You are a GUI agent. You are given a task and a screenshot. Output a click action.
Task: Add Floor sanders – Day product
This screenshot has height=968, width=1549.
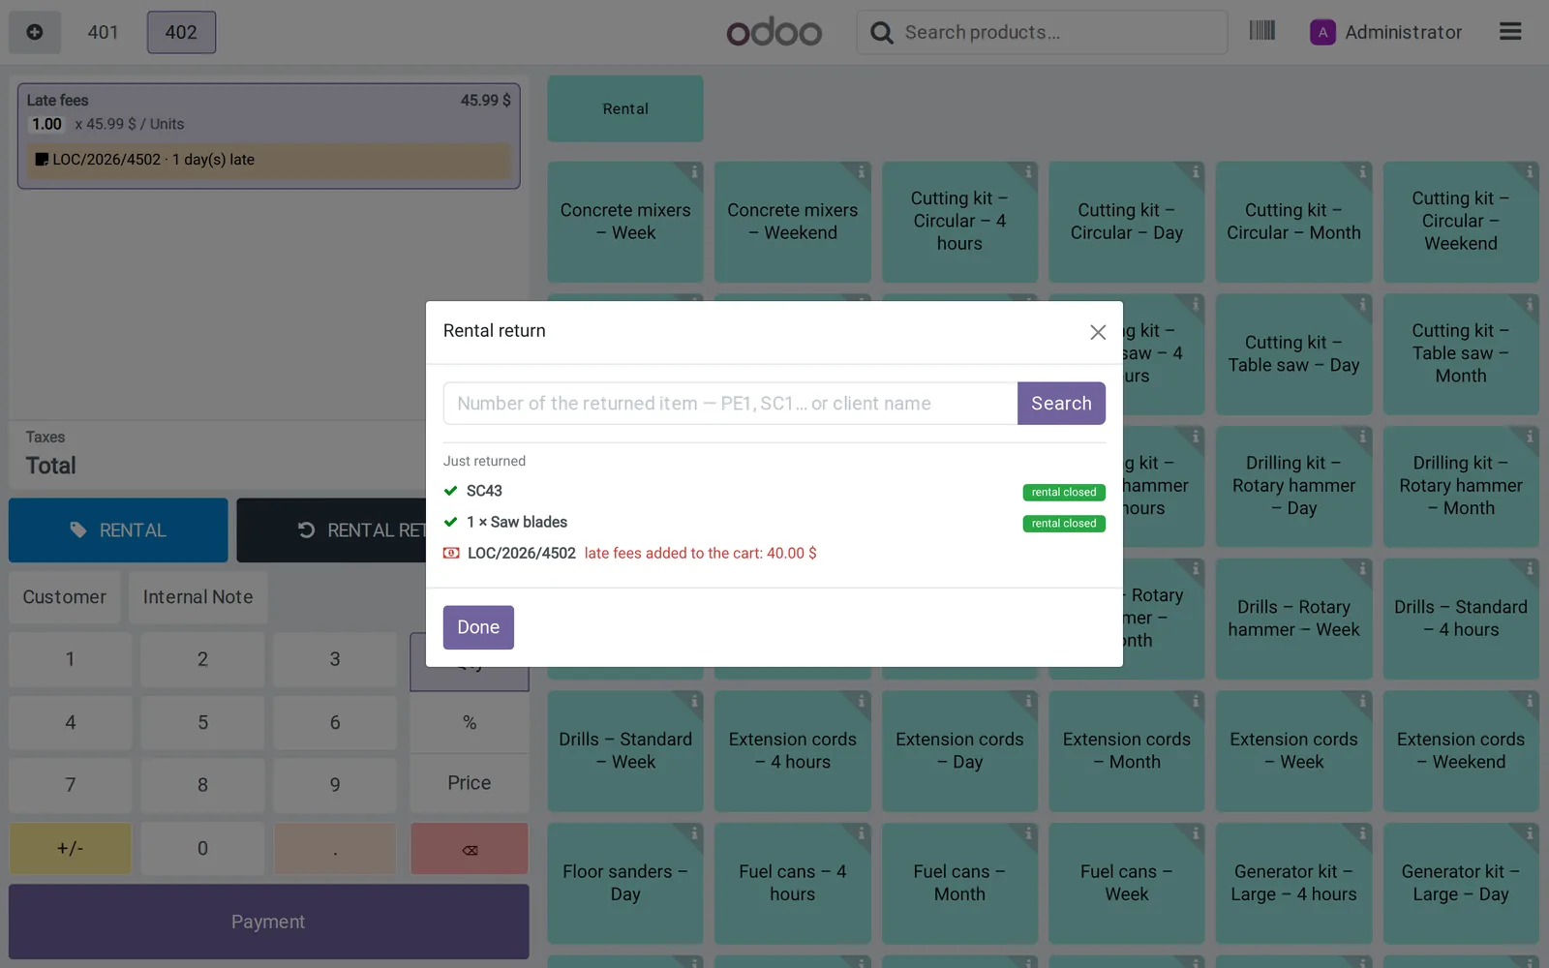pyautogui.click(x=625, y=883)
